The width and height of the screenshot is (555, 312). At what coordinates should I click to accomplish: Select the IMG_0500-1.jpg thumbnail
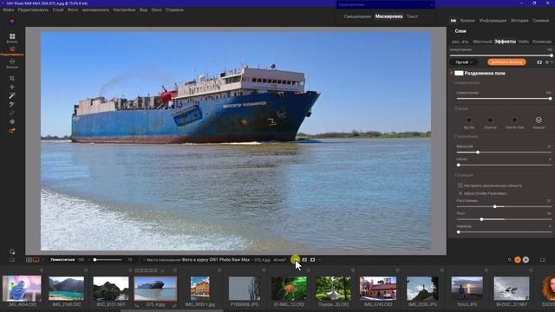200,289
